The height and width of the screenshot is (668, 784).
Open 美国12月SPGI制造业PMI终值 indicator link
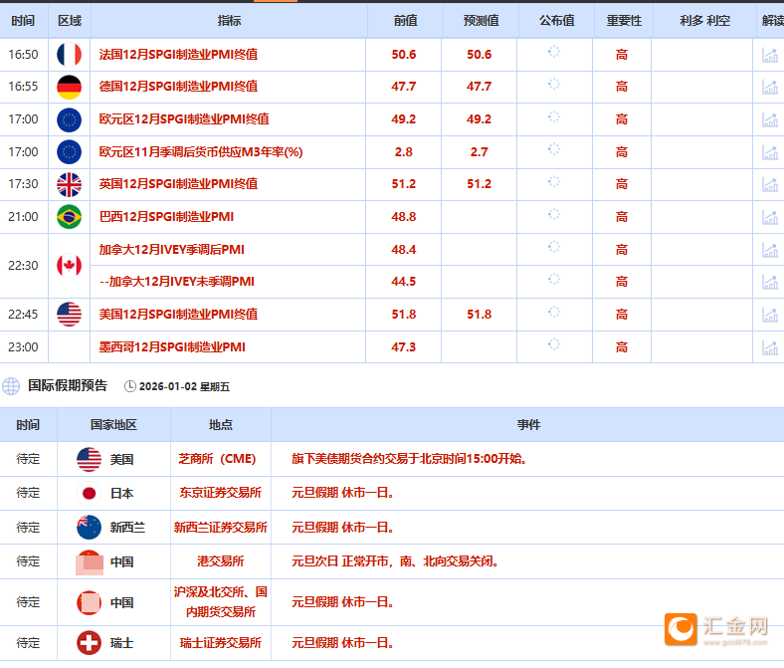[178, 315]
